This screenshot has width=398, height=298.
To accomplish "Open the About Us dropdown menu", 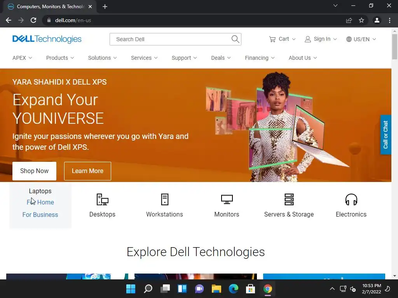I will click(302, 58).
